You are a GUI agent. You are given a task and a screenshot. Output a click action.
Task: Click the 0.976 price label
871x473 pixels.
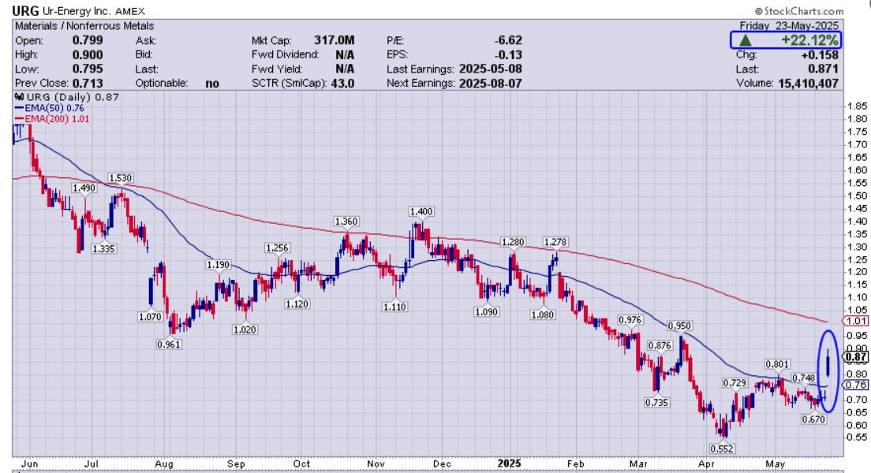(x=630, y=320)
